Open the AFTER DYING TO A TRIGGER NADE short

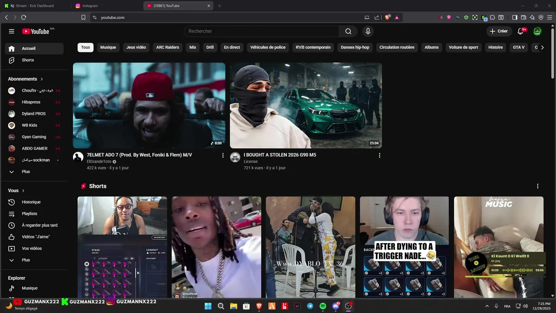point(404,247)
